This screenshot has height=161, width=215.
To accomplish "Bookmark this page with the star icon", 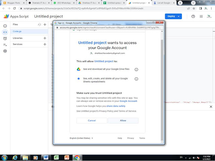I will click(x=194, y=8).
